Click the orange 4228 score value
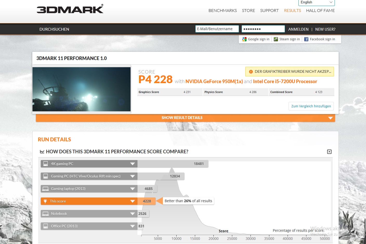Screen dimensions: 366x244 click(x=147, y=201)
